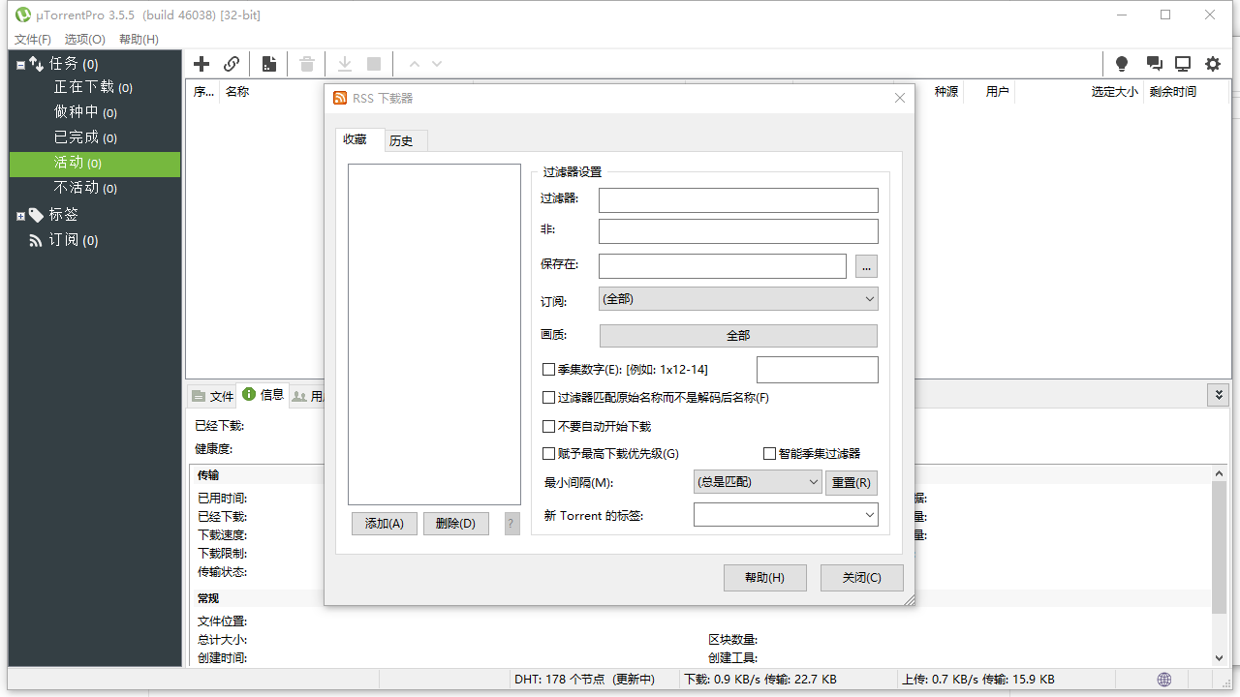Browse save folder with ... button
1240x697 pixels.
[866, 266]
